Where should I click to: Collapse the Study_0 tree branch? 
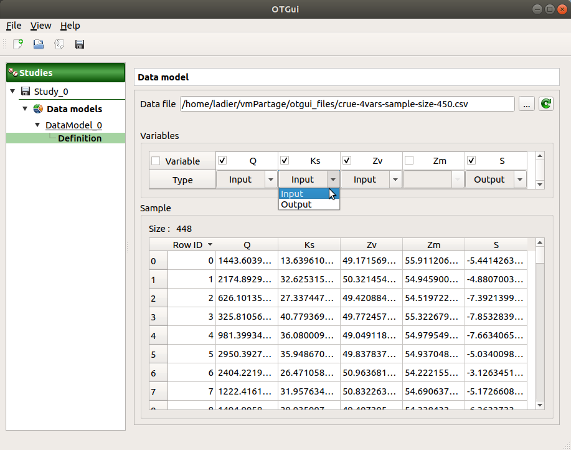click(x=12, y=91)
